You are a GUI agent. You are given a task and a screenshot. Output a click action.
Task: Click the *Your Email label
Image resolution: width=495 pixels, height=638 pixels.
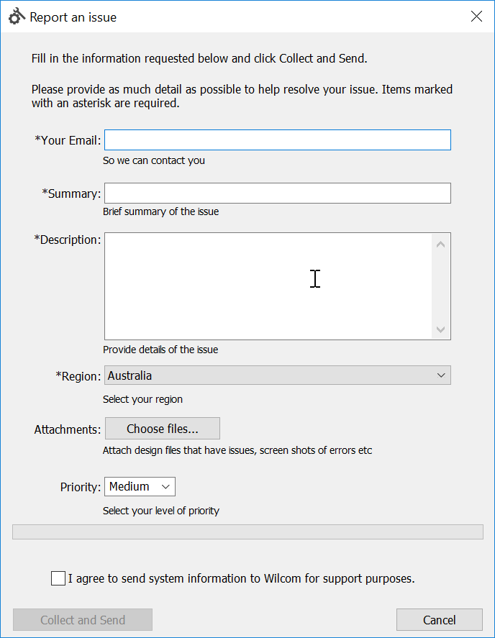tap(68, 140)
